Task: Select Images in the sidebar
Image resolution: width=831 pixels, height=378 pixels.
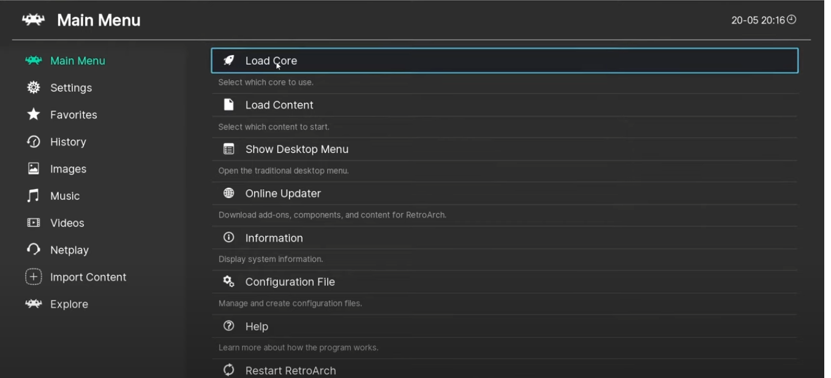Action: pos(69,169)
